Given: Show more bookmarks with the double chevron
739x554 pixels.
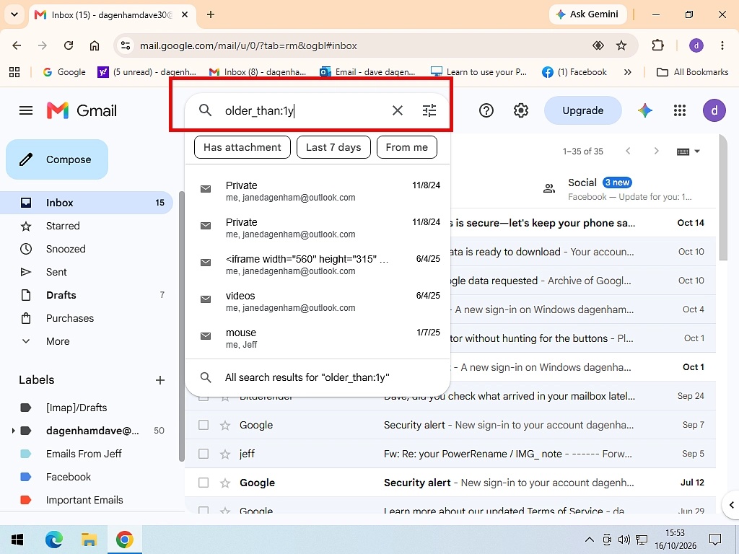Looking at the screenshot, I should pyautogui.click(x=627, y=72).
